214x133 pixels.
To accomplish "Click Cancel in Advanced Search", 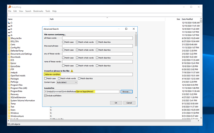I will coord(129,103).
